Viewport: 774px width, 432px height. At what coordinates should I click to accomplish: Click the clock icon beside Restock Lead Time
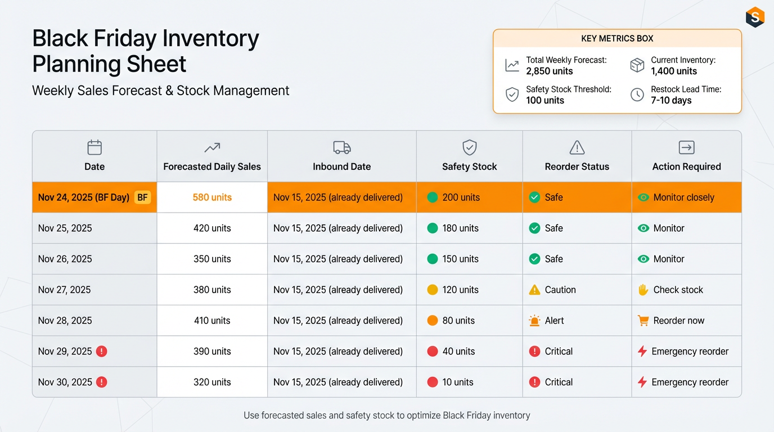pyautogui.click(x=637, y=94)
